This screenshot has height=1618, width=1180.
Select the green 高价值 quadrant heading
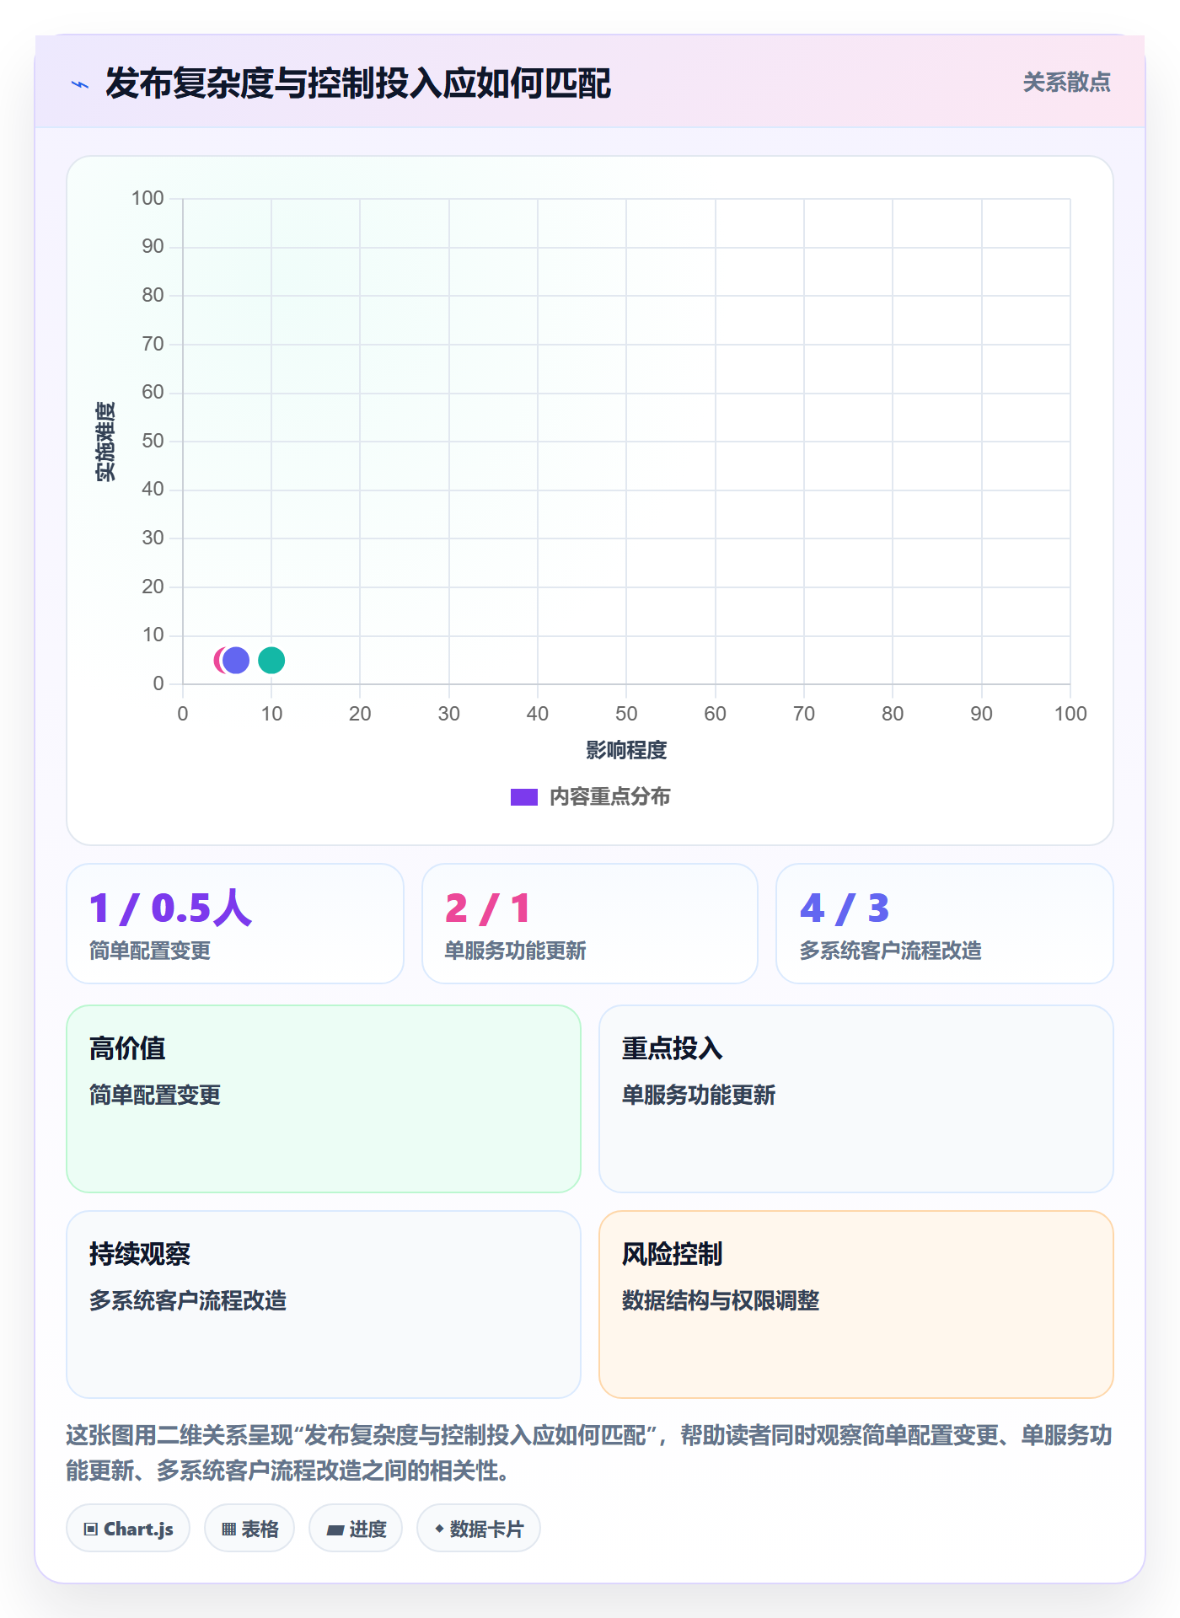127,1048
